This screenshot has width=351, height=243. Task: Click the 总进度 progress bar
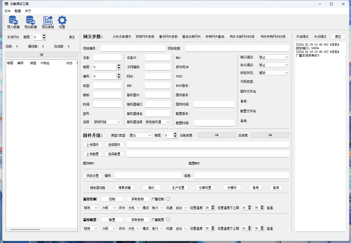[x=270, y=135]
